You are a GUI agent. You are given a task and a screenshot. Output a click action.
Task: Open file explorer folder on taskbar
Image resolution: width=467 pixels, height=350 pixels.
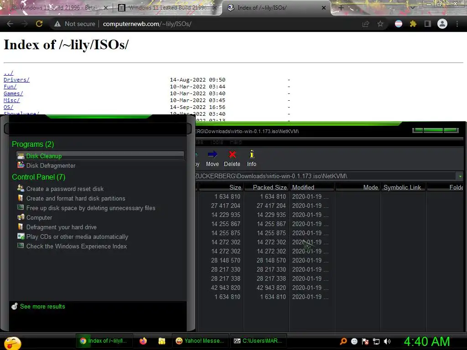[162, 341]
